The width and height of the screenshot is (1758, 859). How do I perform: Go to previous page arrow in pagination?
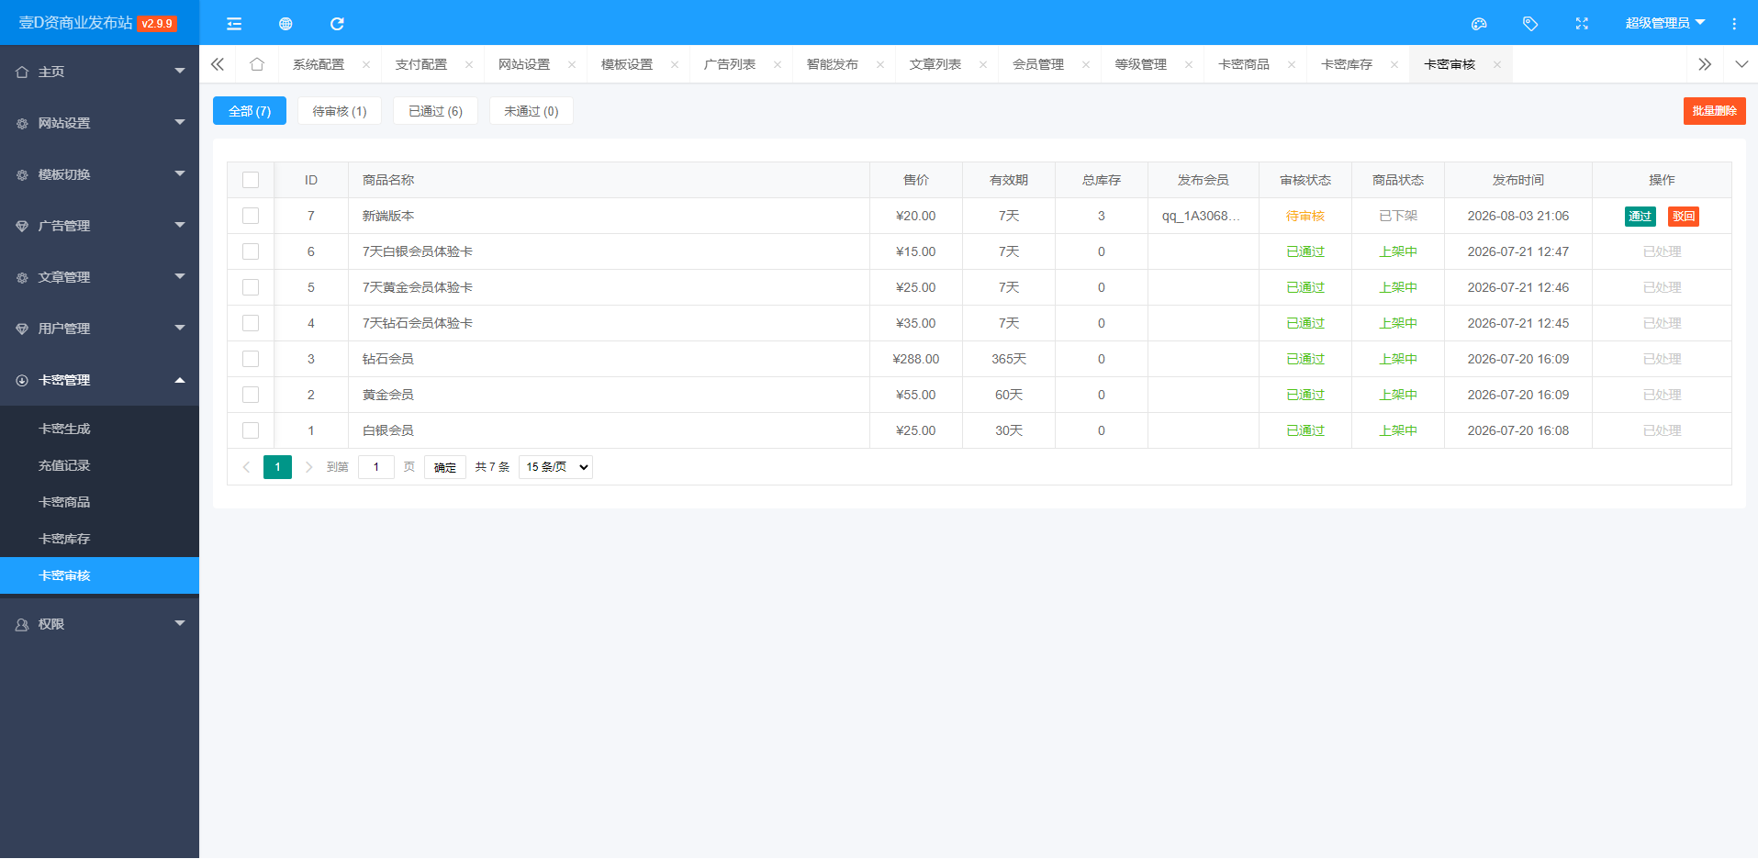(246, 467)
